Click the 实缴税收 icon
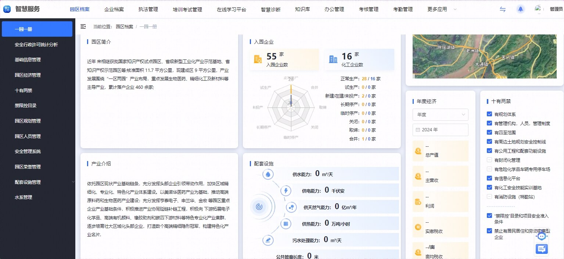564x259 pixels. (x=418, y=227)
